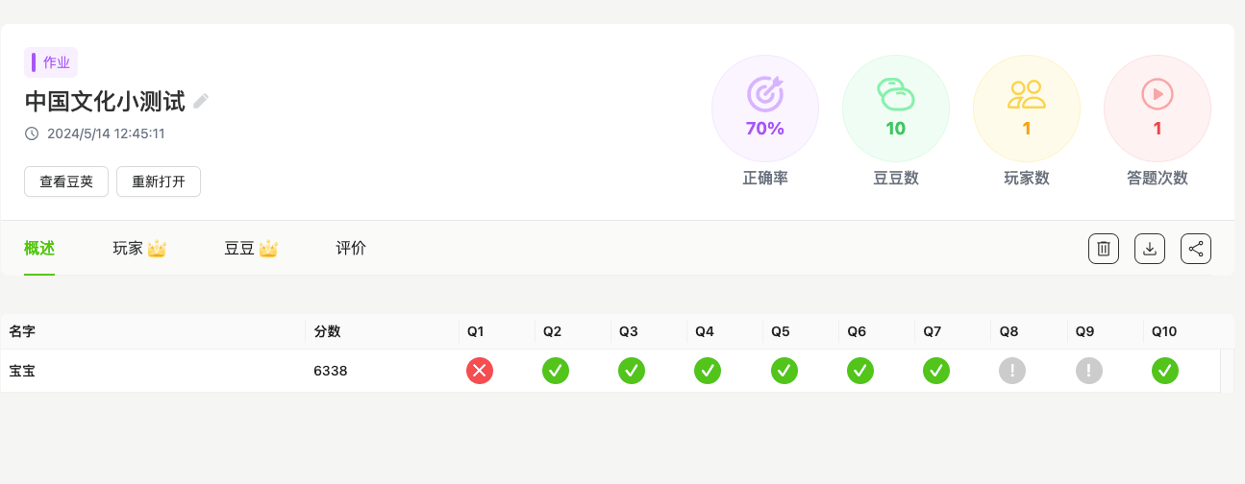The height and width of the screenshot is (484, 1245).
Task: Switch to the 豆豆 tab
Action: coord(251,249)
